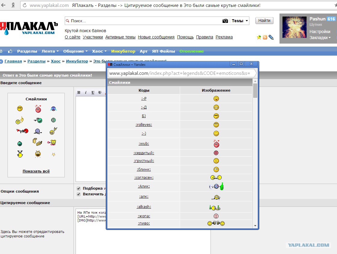The image size is (337, 254).
Task: Click the "Показать всё" smileys link
Action: coord(36,171)
